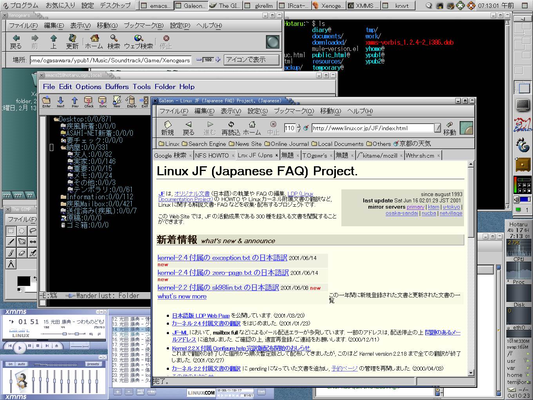Reload page in Galeon (再読込)
This screenshot has width=533, height=400.
pyautogui.click(x=231, y=128)
